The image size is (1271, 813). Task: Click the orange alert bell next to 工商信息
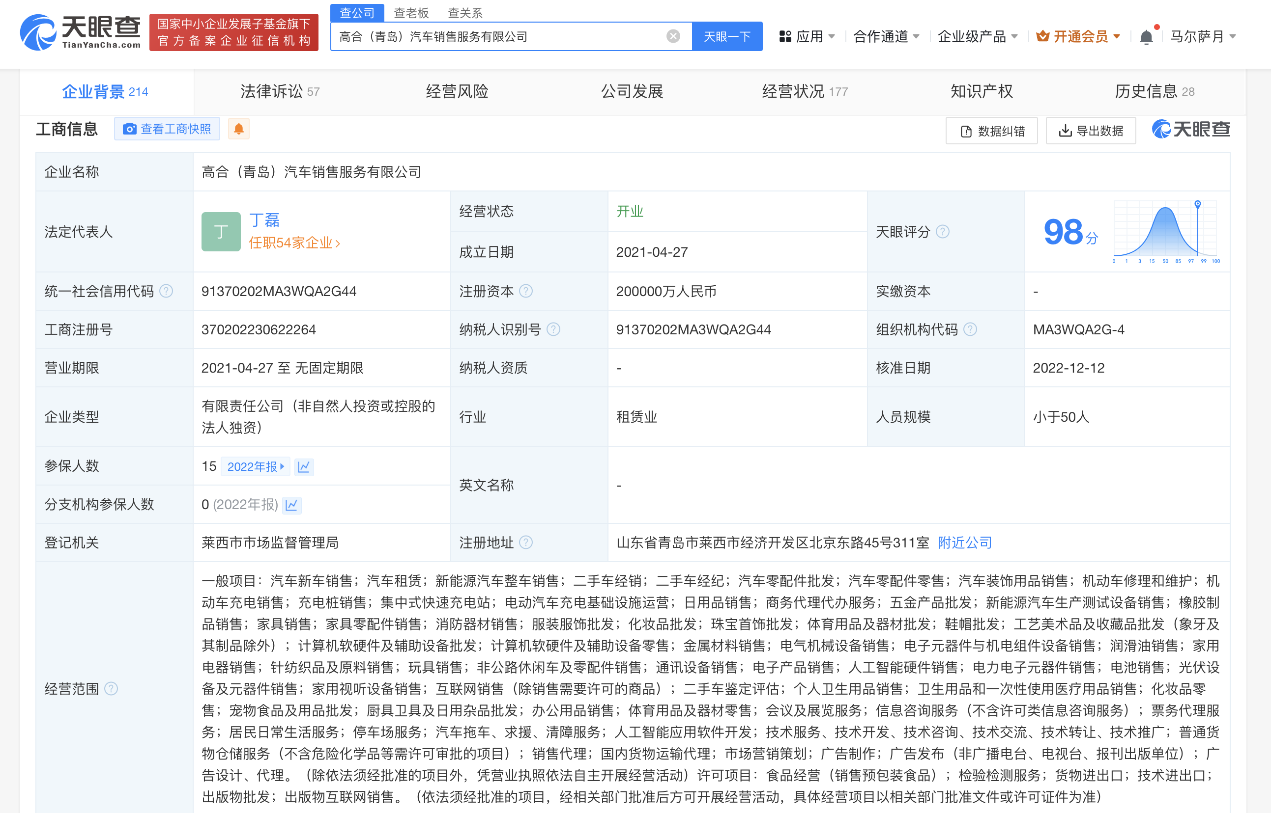click(239, 129)
